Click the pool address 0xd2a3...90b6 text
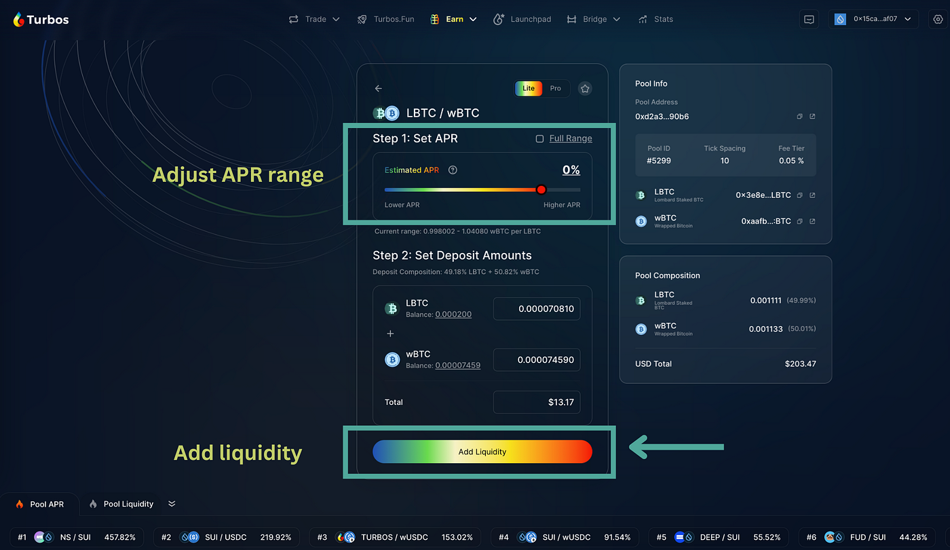The image size is (950, 550). coord(662,117)
